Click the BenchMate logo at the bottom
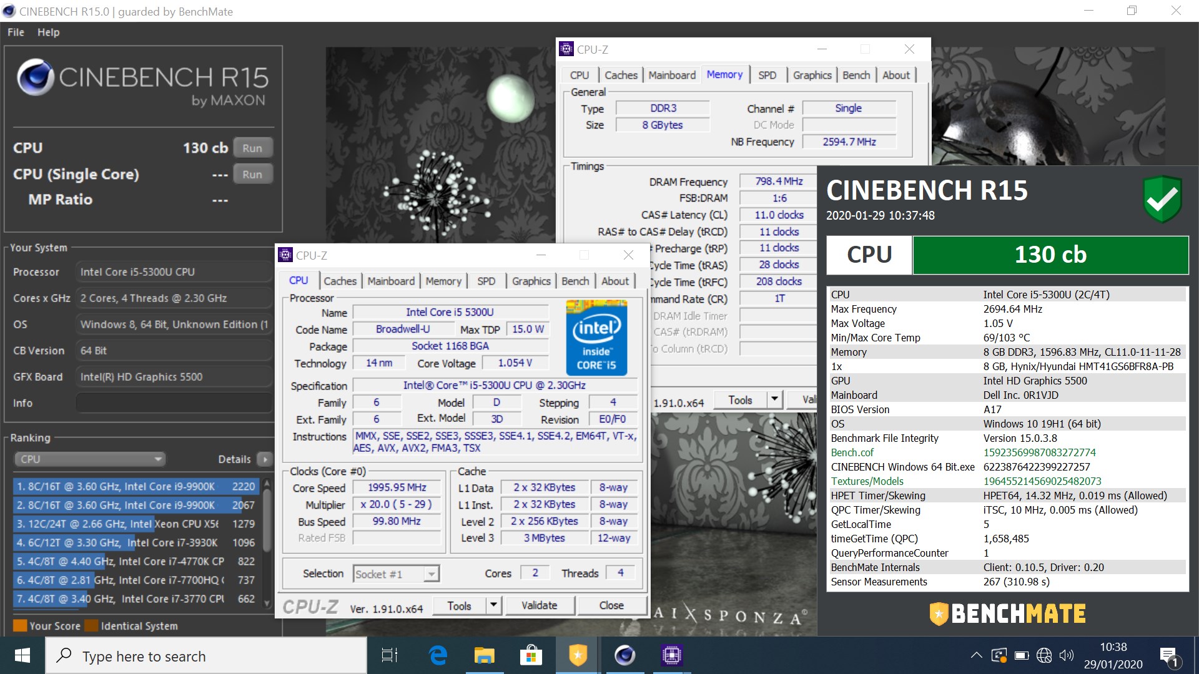Viewport: 1199px width, 674px height. (x=1007, y=613)
